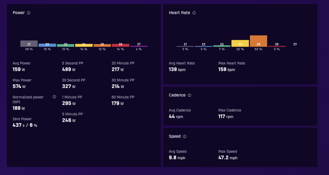Viewport: 329px width, 175px height.
Task: Select the green Z3 power zone bar
Action: [66, 45]
